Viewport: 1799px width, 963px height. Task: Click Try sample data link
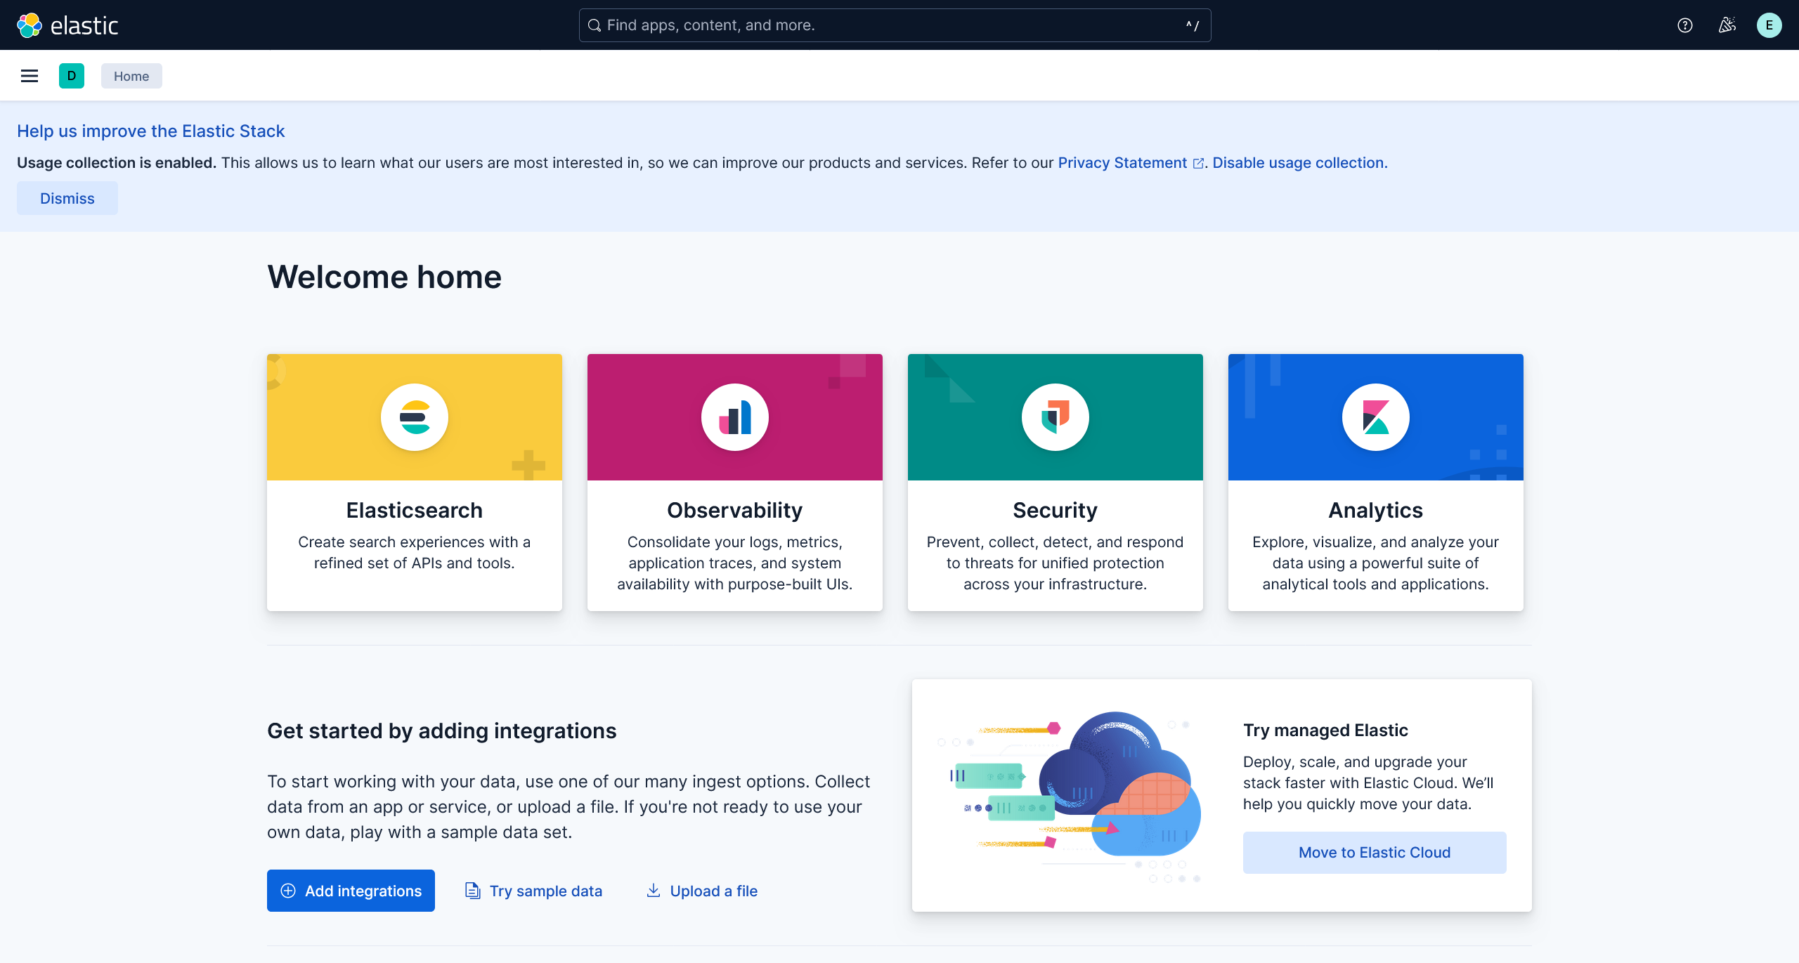(x=545, y=891)
